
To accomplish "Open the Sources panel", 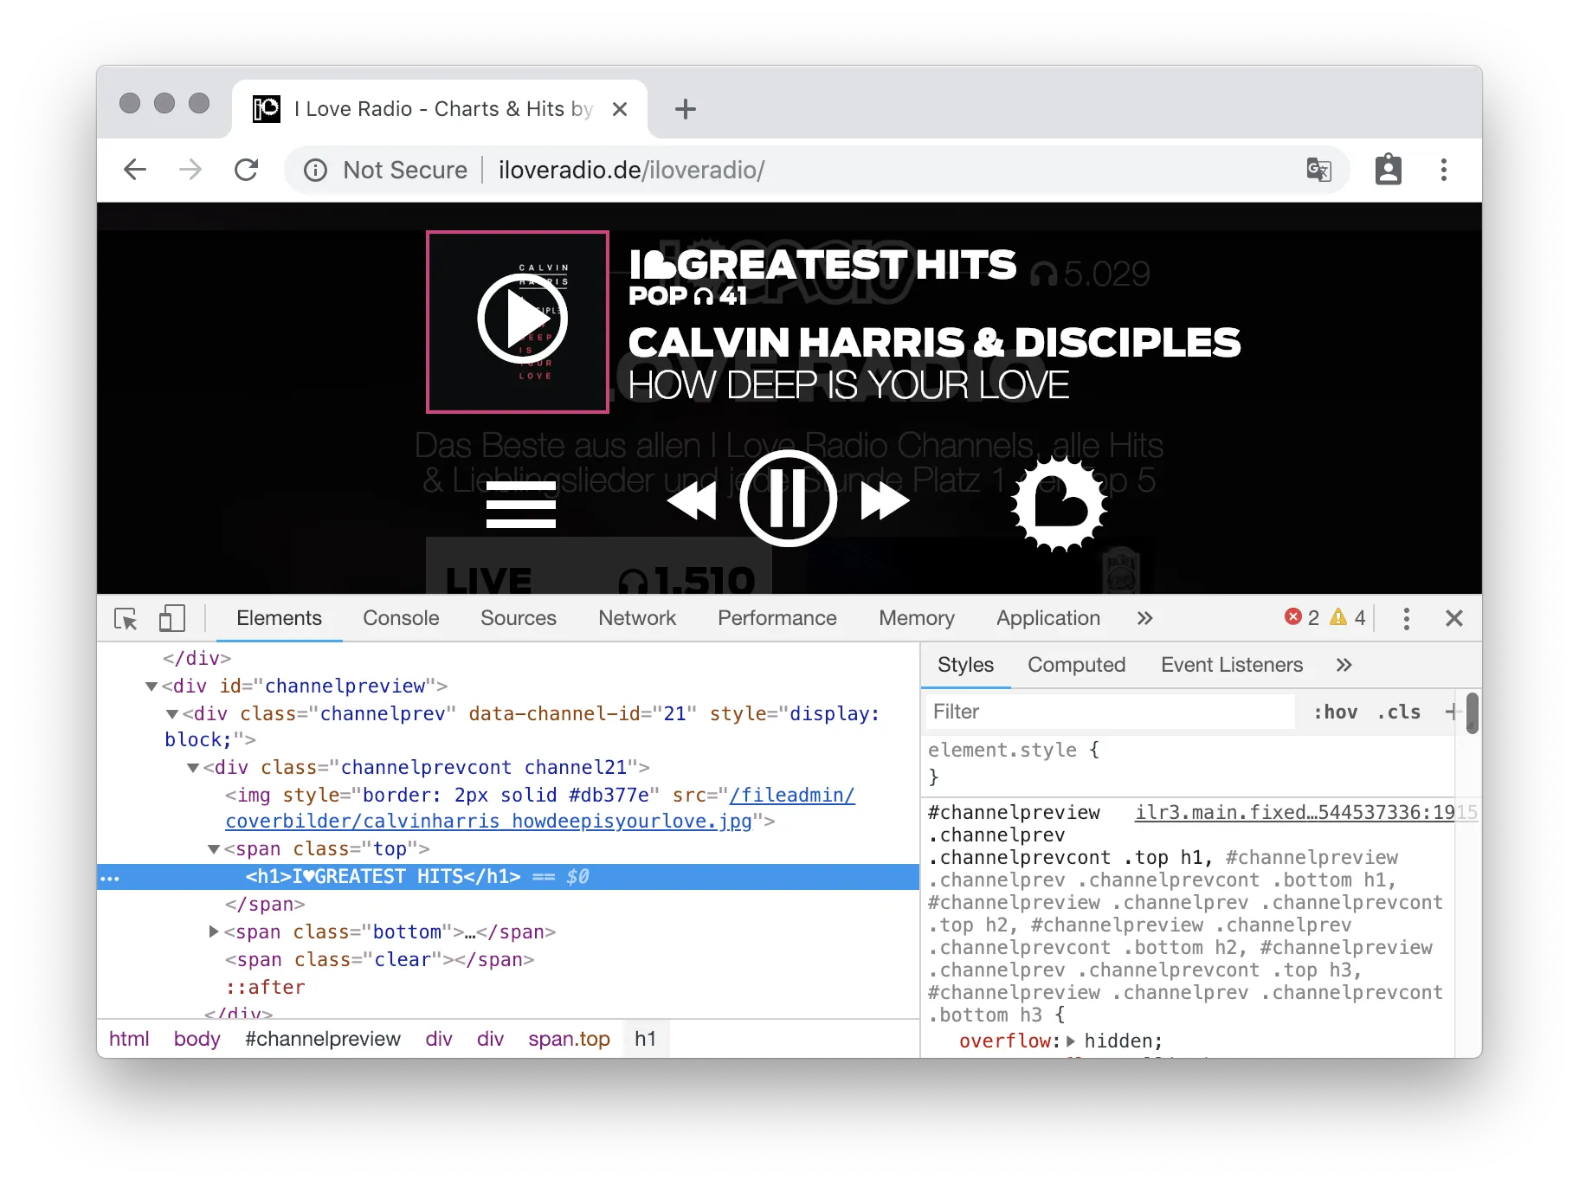I will point(519,618).
